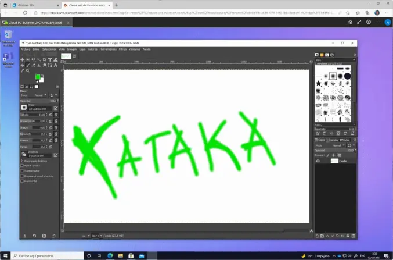Select the Eraser tool
This screenshot has width=393, height=260.
(x=33, y=65)
